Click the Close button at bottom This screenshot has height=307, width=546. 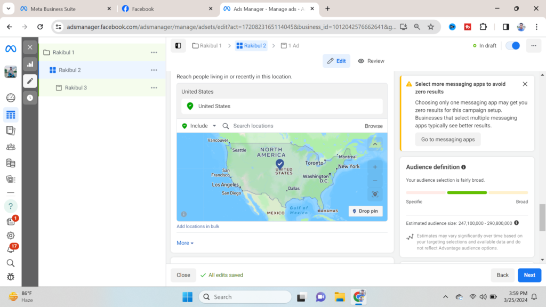183,275
